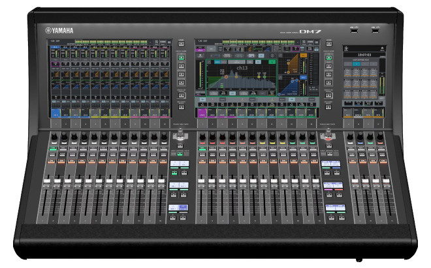Tap the ch13 label in the EQ graph
The height and width of the screenshot is (268, 431).
pos(242,68)
